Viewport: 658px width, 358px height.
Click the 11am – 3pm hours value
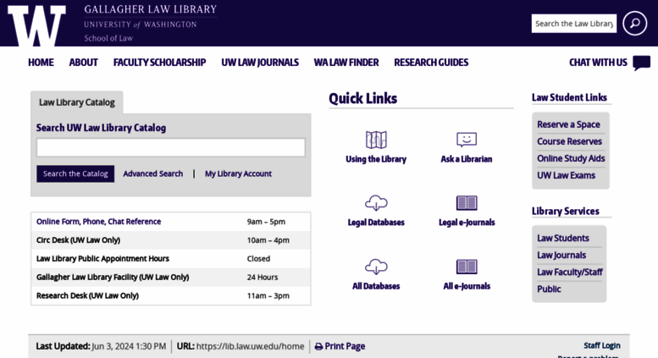point(268,295)
